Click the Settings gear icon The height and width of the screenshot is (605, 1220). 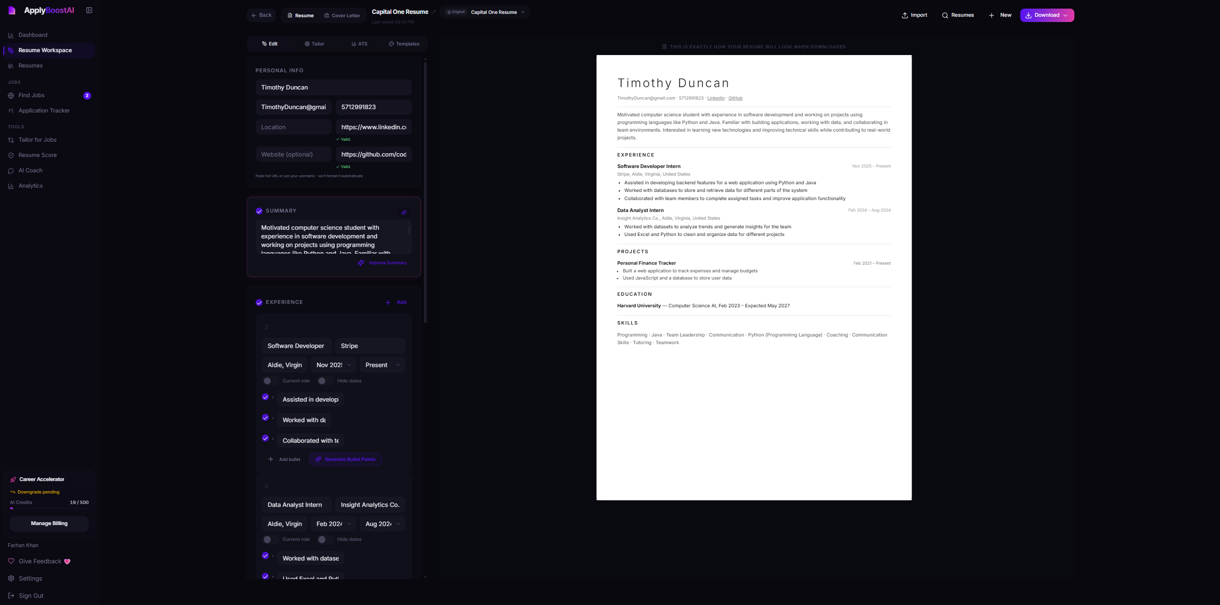coord(11,578)
